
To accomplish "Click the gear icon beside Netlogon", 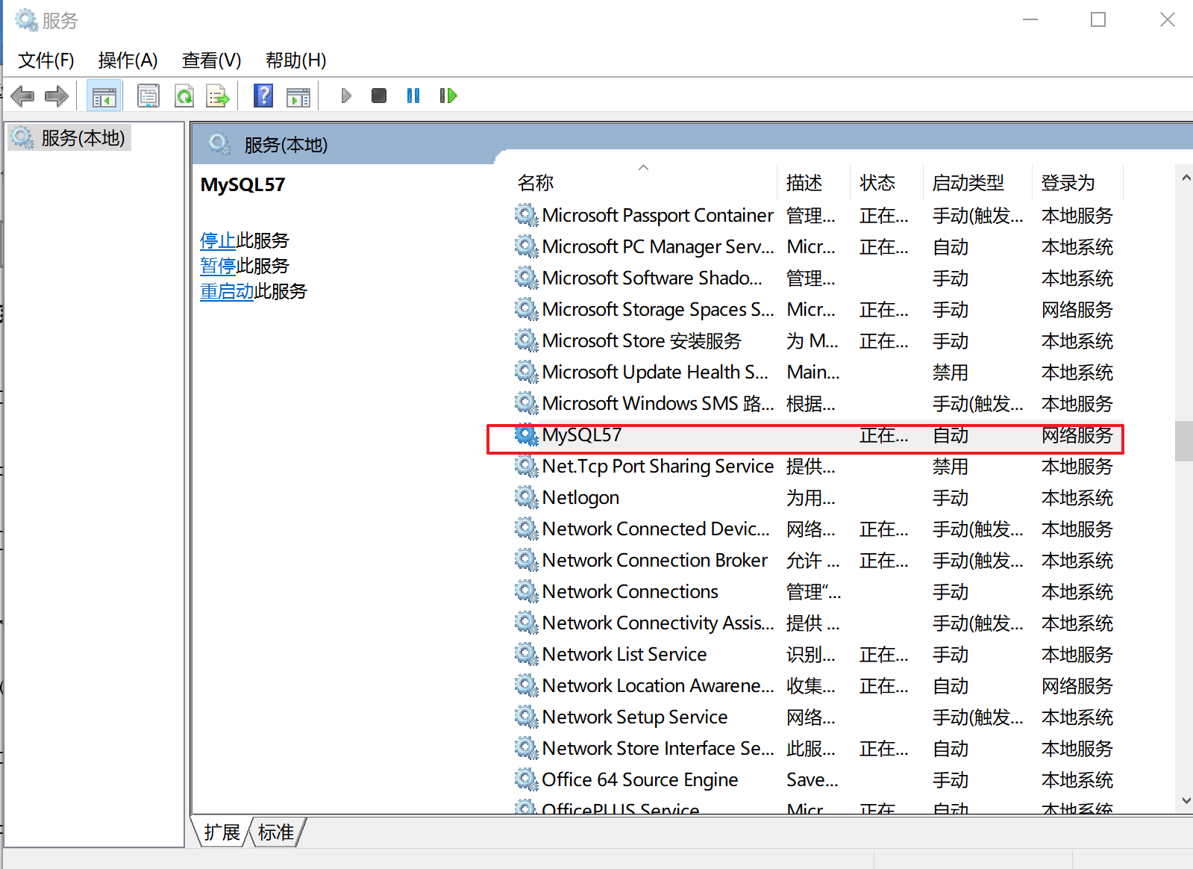I will [526, 497].
